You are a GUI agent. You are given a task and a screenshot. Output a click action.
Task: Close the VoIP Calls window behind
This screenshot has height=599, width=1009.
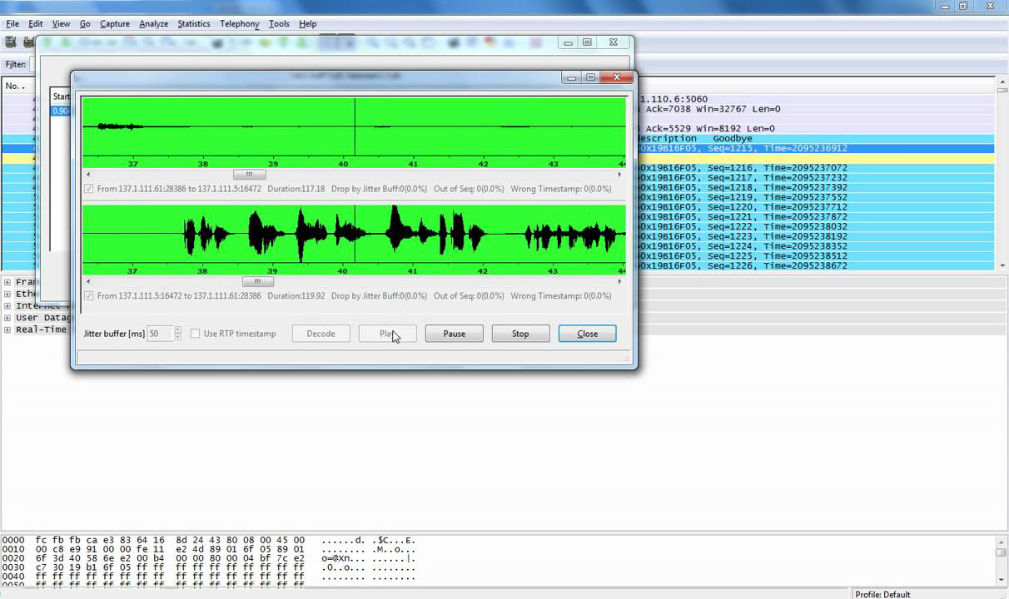pos(614,42)
